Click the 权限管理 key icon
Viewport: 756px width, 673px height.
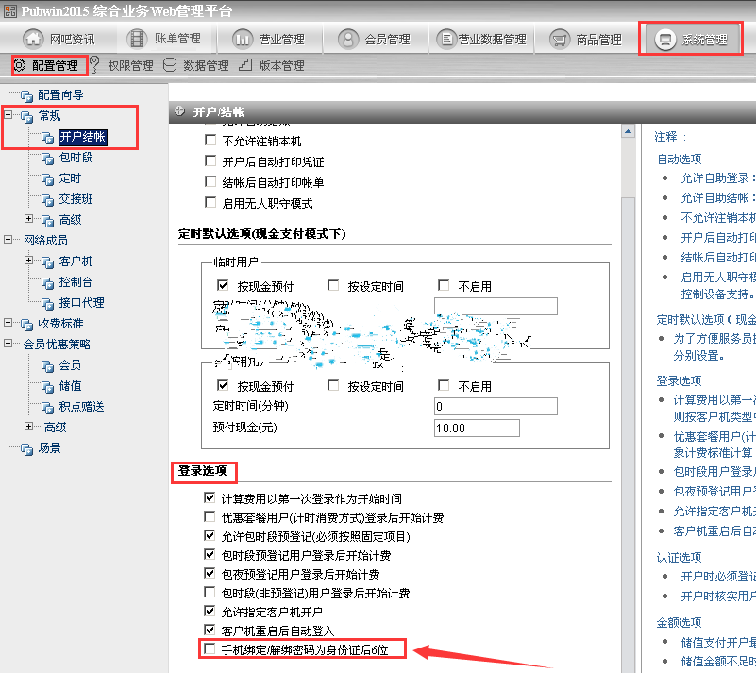click(95, 65)
